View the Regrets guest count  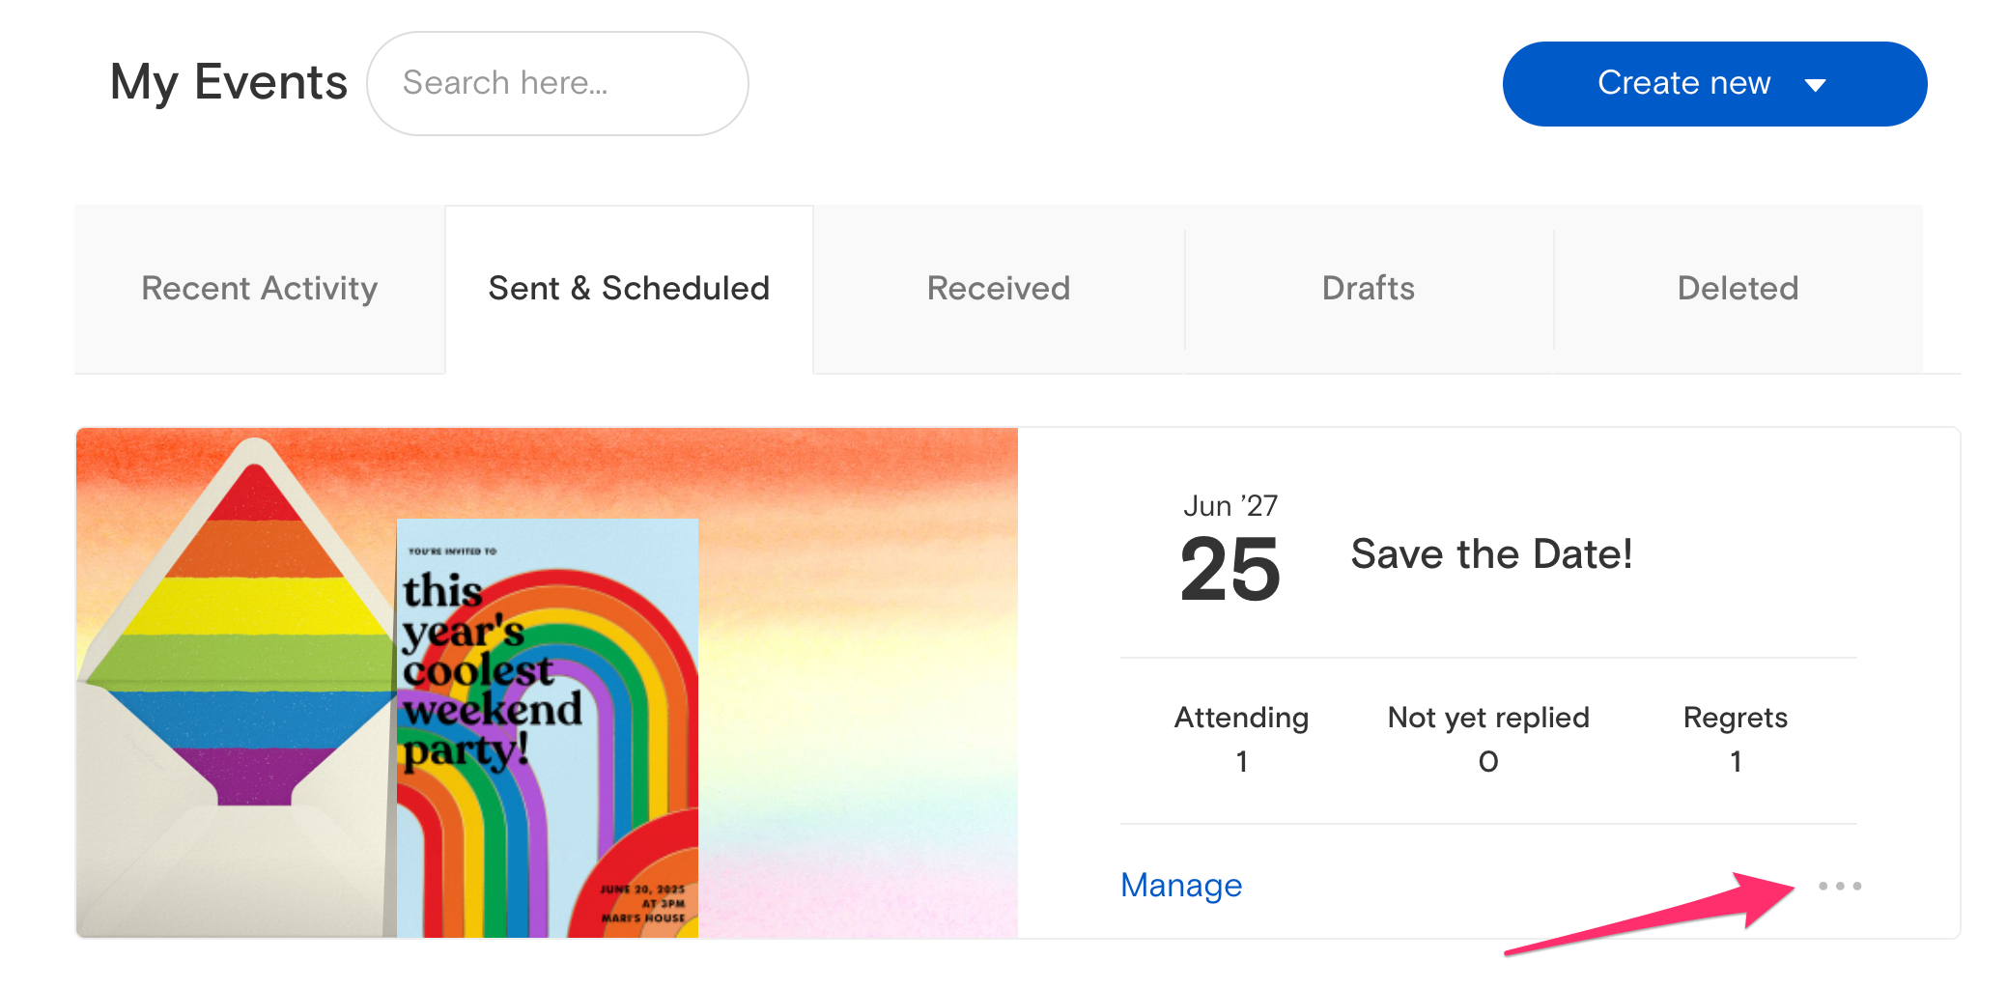[x=1736, y=739]
